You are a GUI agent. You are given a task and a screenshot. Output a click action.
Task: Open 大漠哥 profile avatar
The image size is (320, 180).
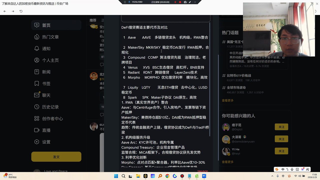(x=226, y=139)
